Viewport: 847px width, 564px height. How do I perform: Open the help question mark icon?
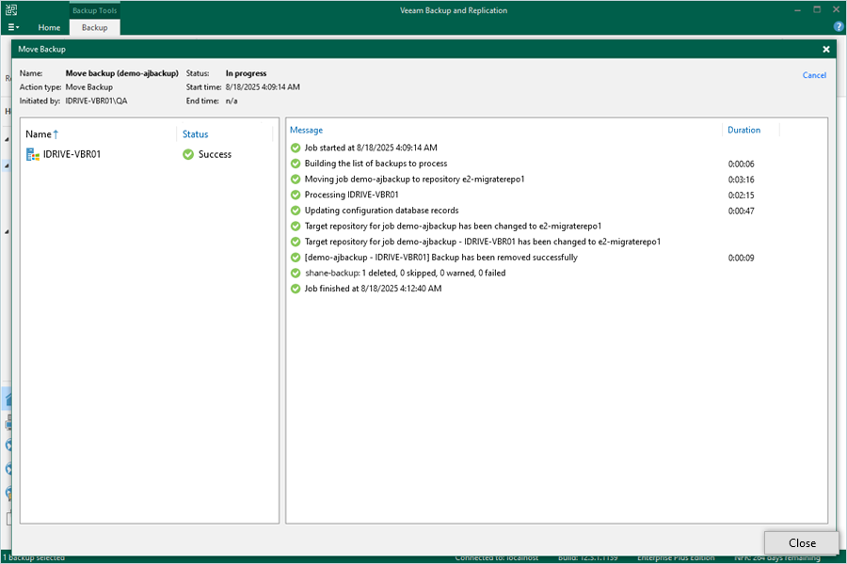click(x=839, y=26)
